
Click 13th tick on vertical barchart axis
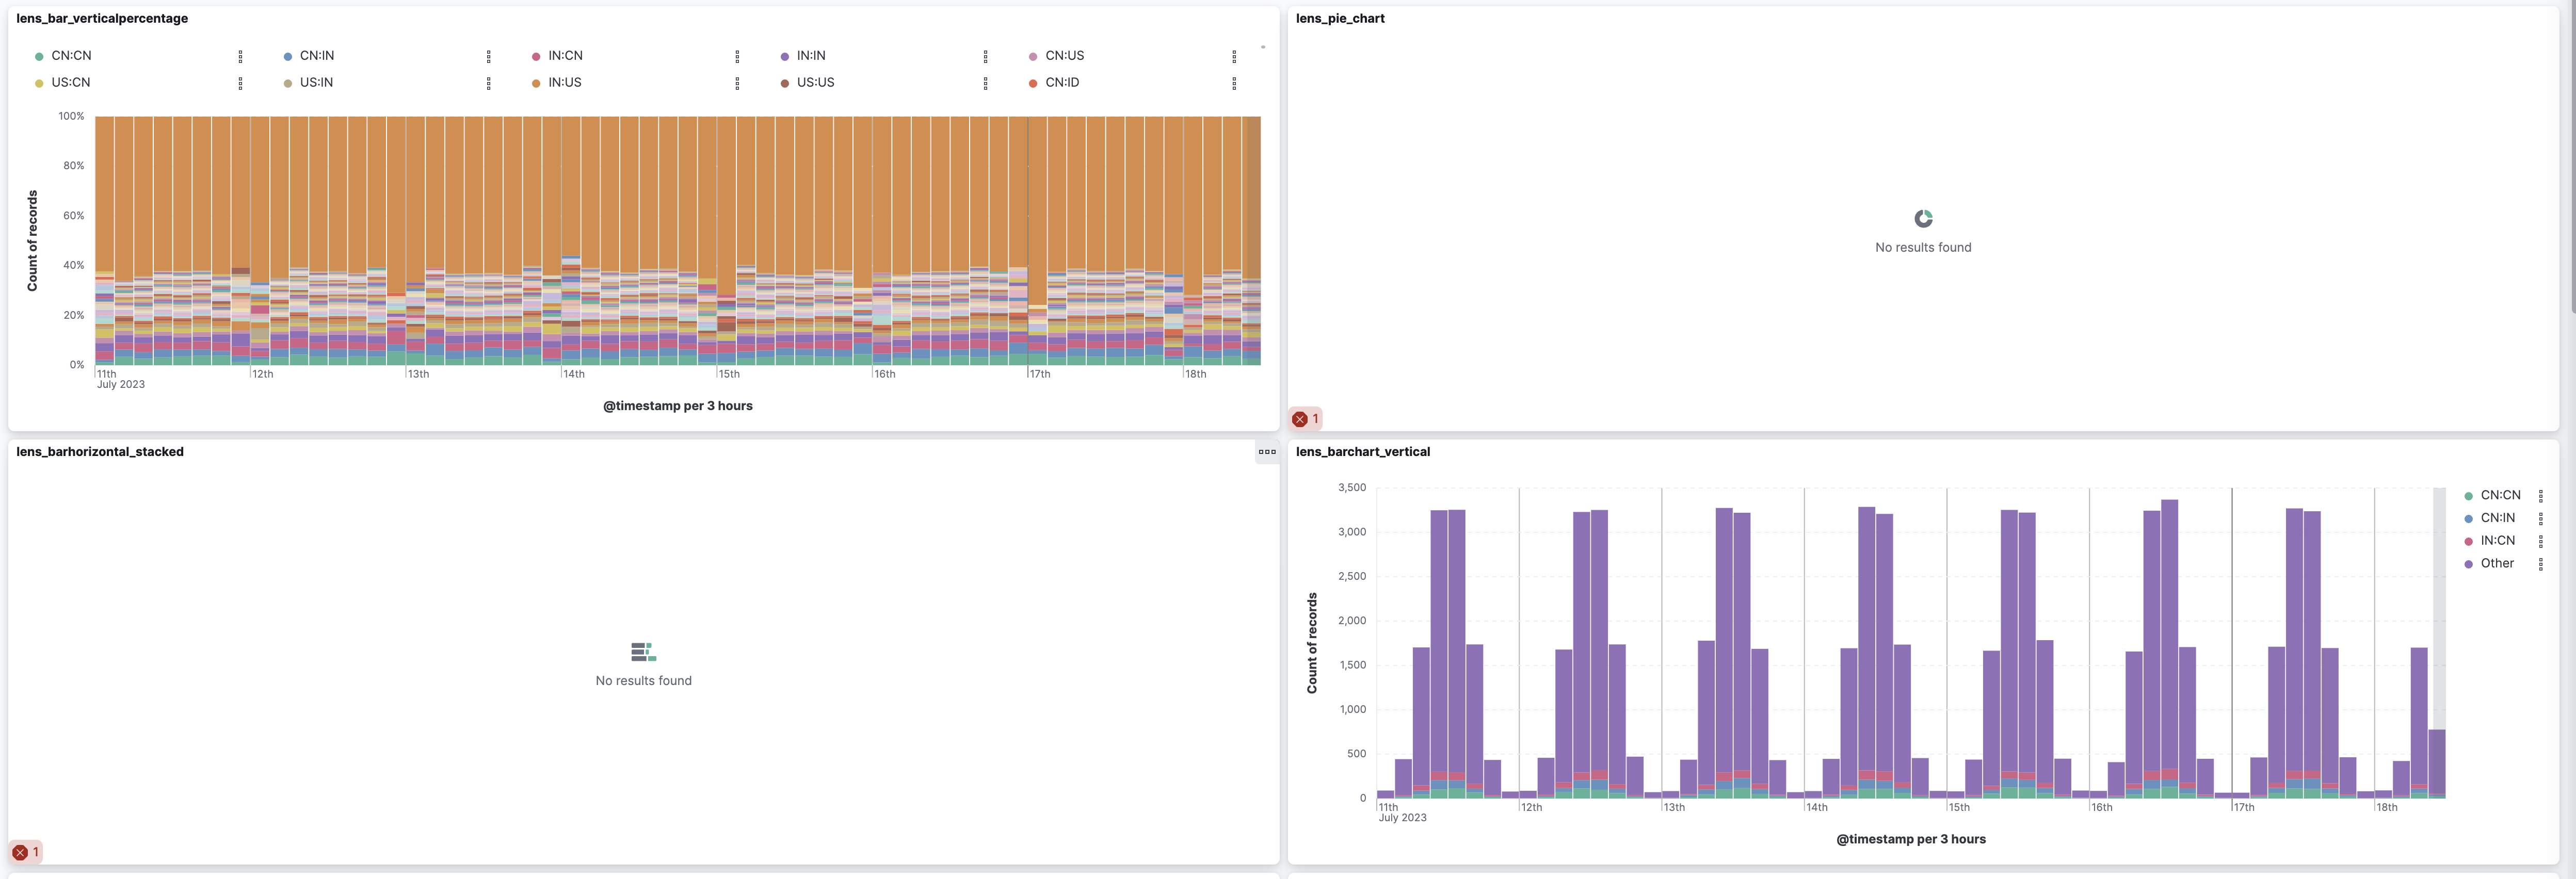click(1674, 807)
